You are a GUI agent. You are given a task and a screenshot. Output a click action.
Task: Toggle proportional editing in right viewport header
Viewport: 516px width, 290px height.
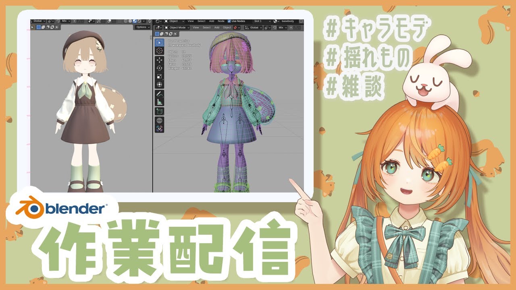(291, 27)
